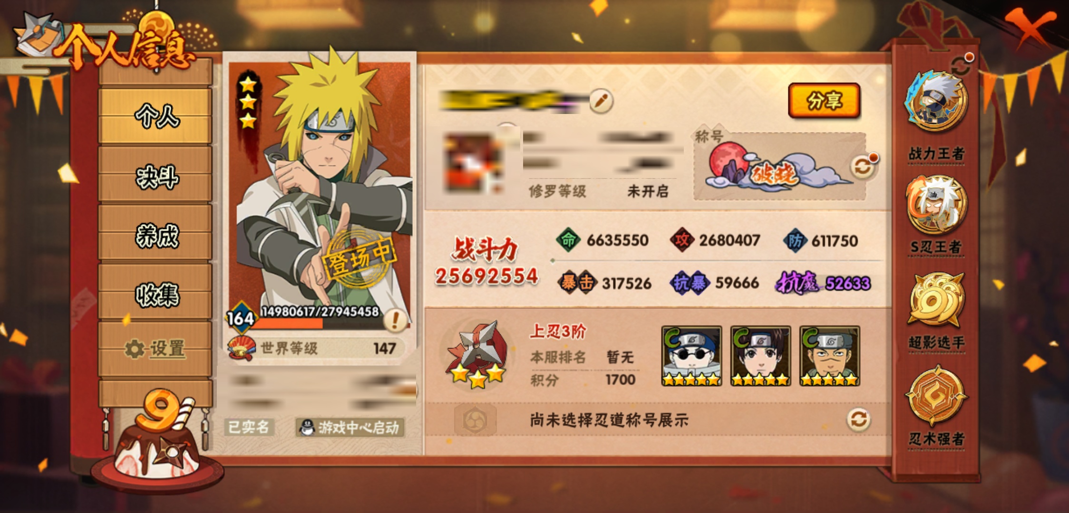The width and height of the screenshot is (1069, 513).
Task: Open the shuriken 上忍3阶 rank emblem
Action: [x=476, y=354]
